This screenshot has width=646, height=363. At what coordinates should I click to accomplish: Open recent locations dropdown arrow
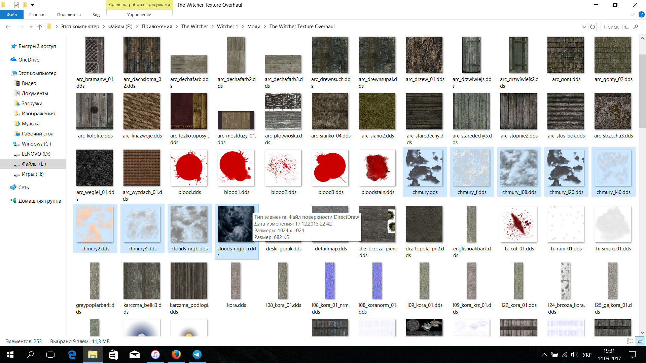click(x=31, y=27)
